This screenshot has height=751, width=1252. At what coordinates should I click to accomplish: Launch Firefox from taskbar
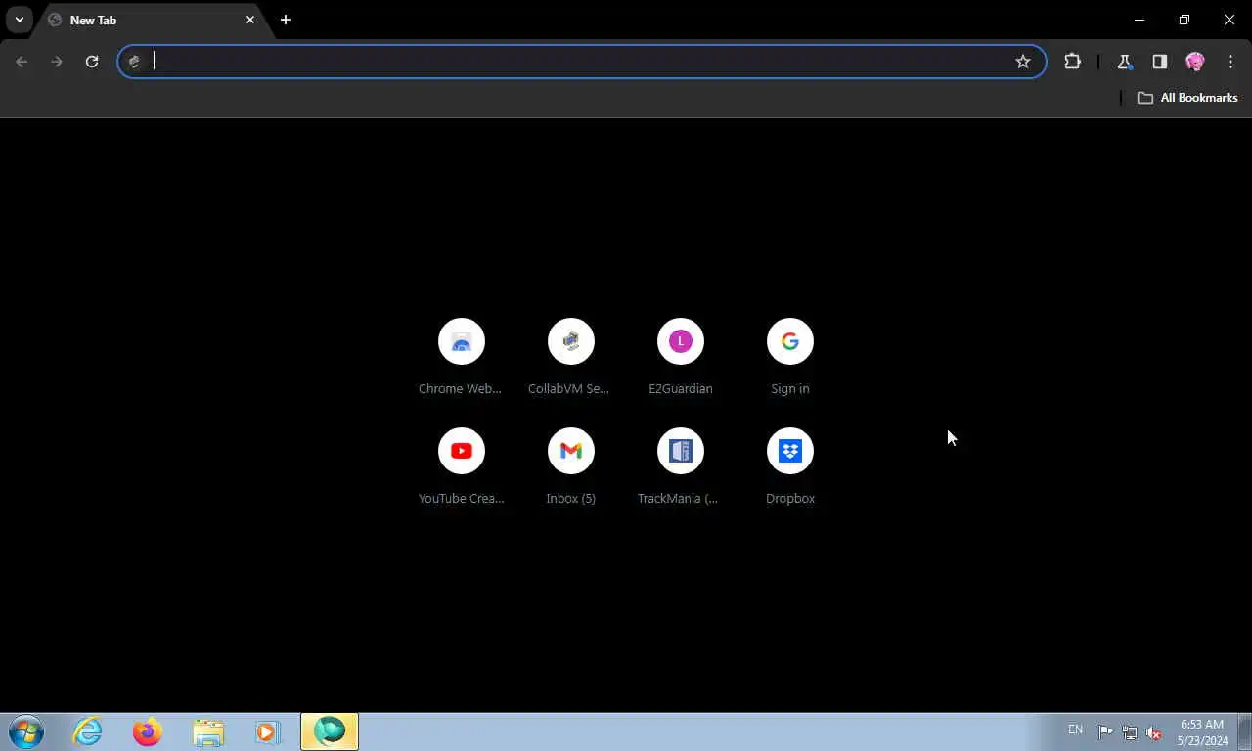click(x=148, y=731)
